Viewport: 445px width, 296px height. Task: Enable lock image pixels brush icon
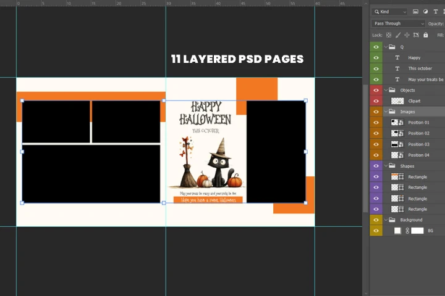399,35
